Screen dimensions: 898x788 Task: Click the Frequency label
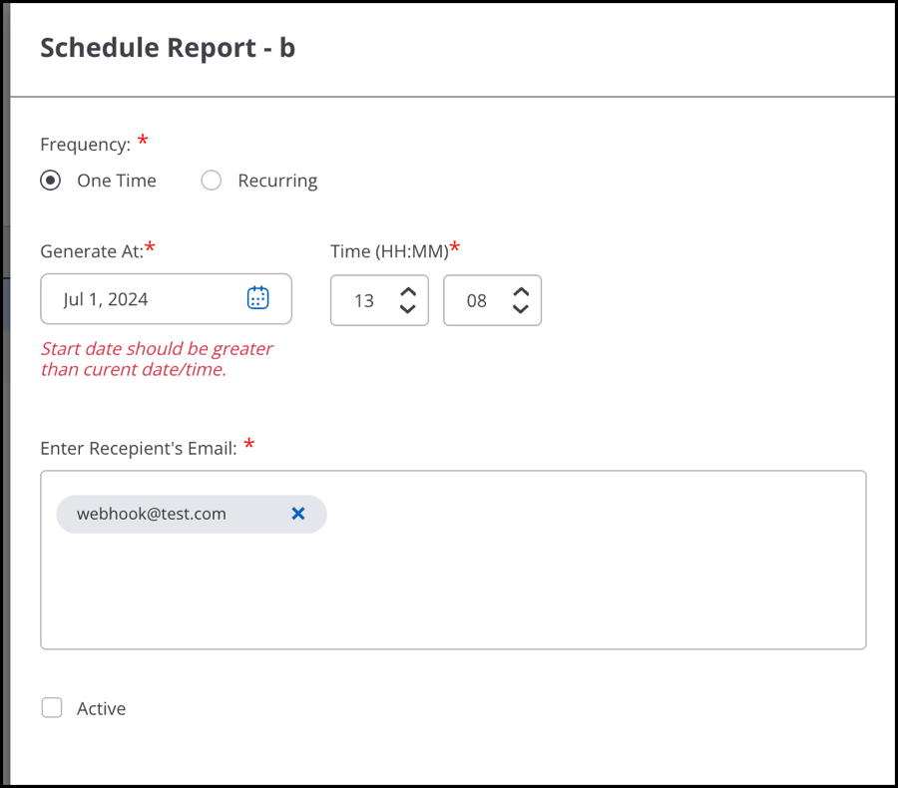(x=86, y=145)
